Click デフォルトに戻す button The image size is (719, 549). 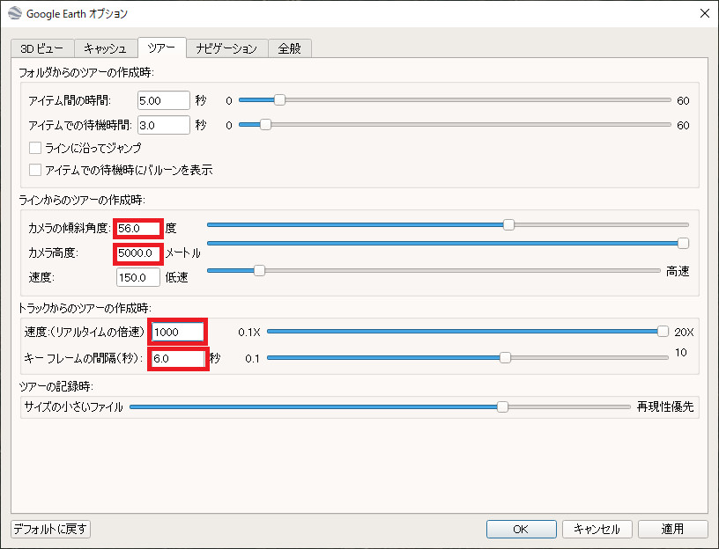pos(50,530)
